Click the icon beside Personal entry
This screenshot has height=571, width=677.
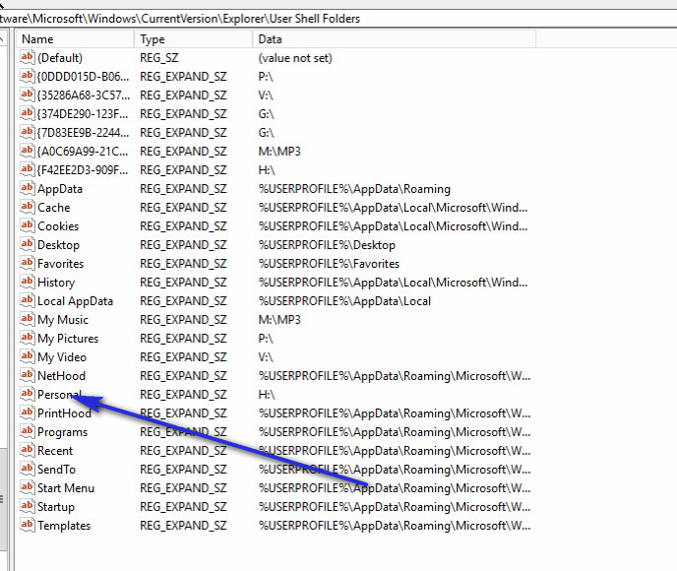pos(28,394)
